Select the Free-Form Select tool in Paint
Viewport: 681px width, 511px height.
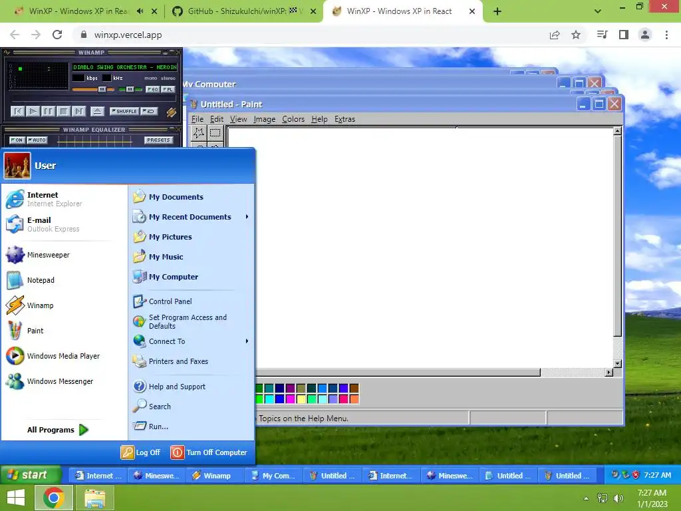199,133
